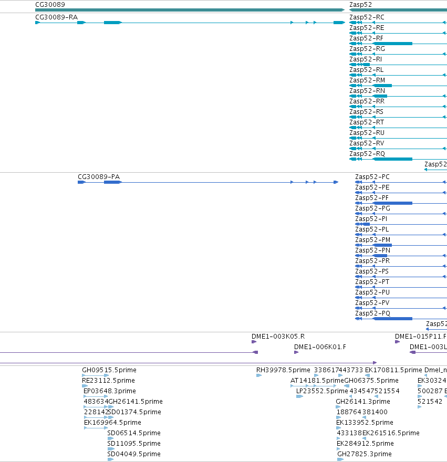
Task: Click polypeptide Zasp52-PN
Action: (373, 250)
